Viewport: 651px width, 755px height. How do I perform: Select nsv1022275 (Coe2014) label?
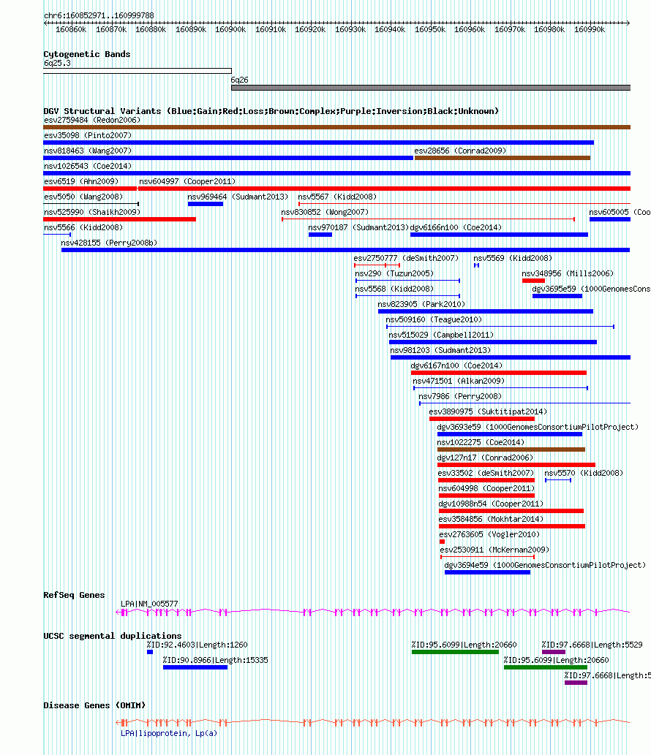(481, 444)
